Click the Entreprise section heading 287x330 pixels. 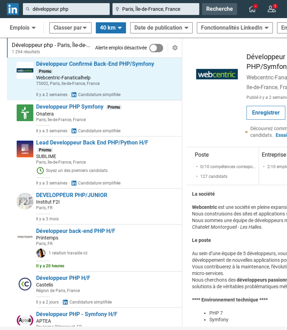pos(274,155)
